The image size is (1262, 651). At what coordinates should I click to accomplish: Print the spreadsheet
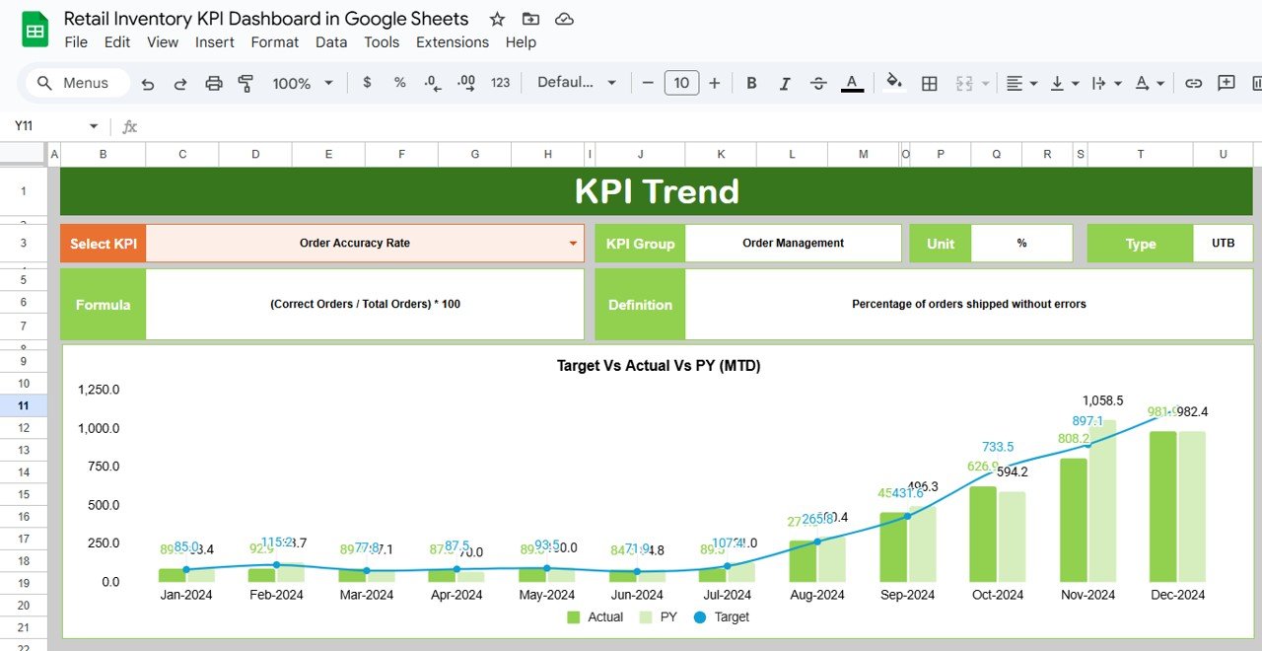click(214, 84)
